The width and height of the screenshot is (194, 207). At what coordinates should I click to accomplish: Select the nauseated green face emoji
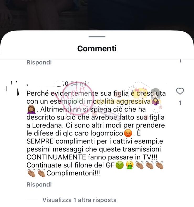pos(119,165)
